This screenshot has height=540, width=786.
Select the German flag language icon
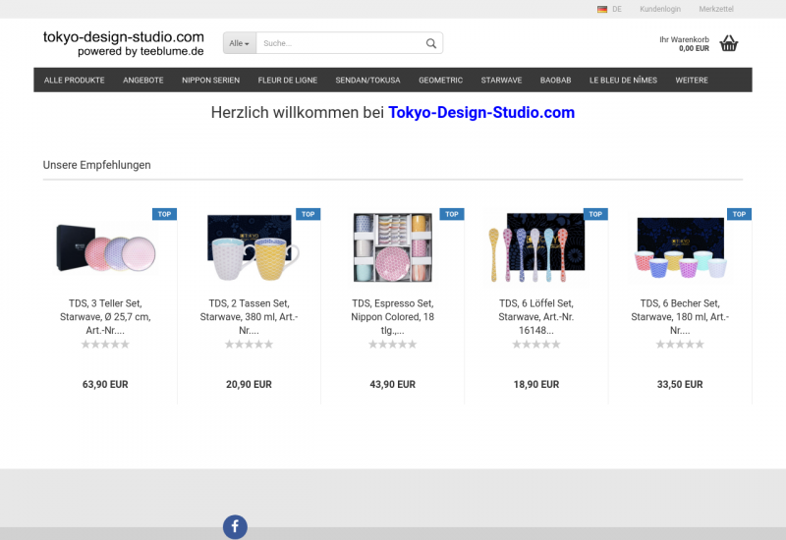click(x=602, y=9)
